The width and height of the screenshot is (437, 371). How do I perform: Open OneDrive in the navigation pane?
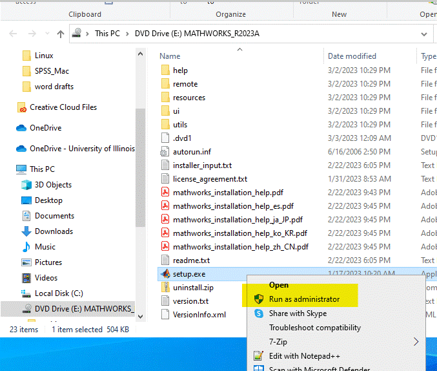click(39, 128)
